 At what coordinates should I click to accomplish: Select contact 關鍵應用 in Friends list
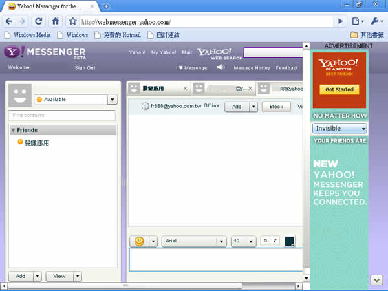tap(34, 142)
